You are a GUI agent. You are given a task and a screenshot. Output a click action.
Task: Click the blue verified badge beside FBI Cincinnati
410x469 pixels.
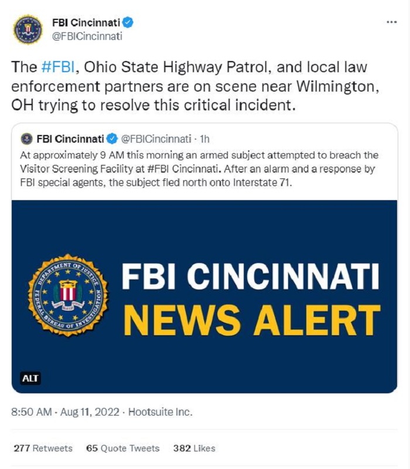128,22
